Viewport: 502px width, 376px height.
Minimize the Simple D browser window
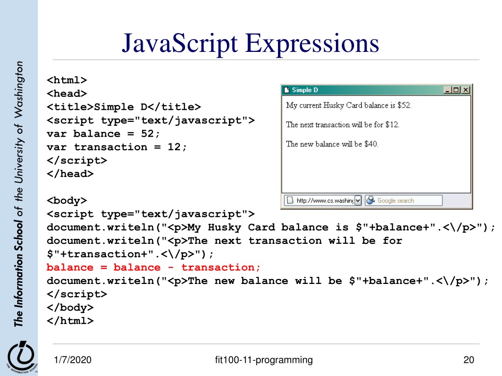click(x=447, y=90)
